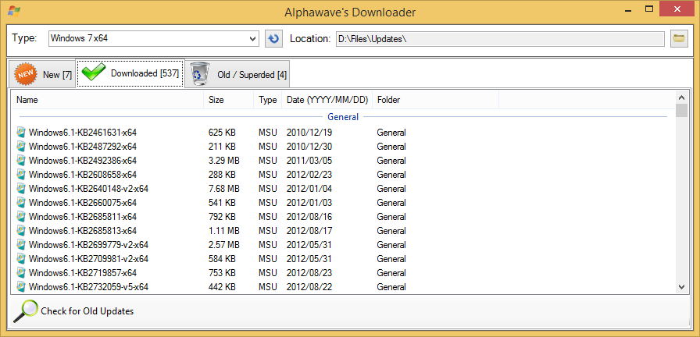
Task: Click file icon of KB2685811 update
Action: [x=21, y=216]
